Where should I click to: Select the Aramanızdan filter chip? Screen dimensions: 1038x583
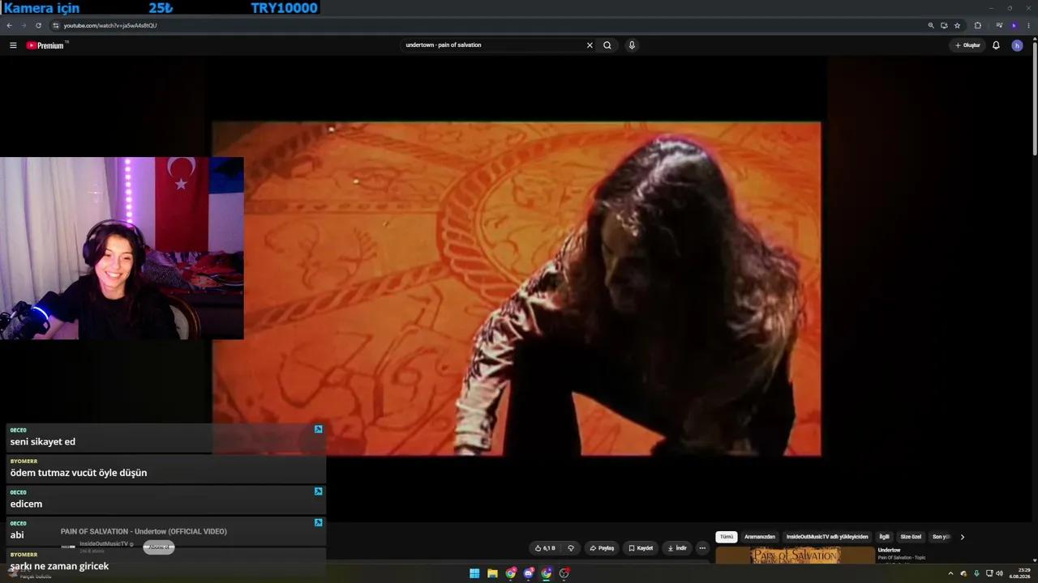pos(760,537)
